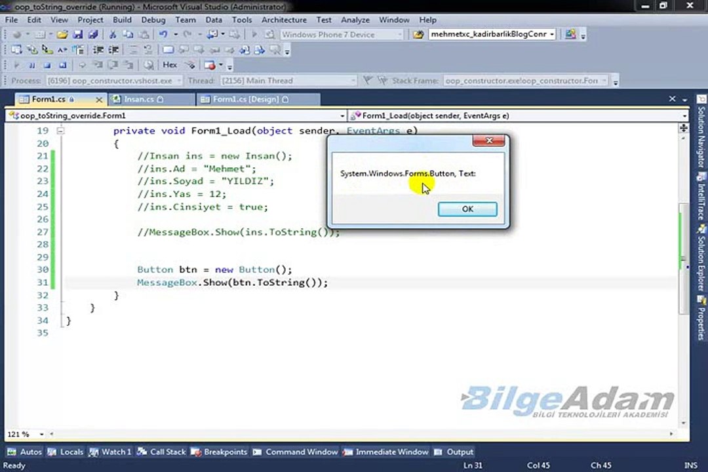This screenshot has width=708, height=472.
Task: Open the Thread dropdown list
Action: pyautogui.click(x=353, y=81)
